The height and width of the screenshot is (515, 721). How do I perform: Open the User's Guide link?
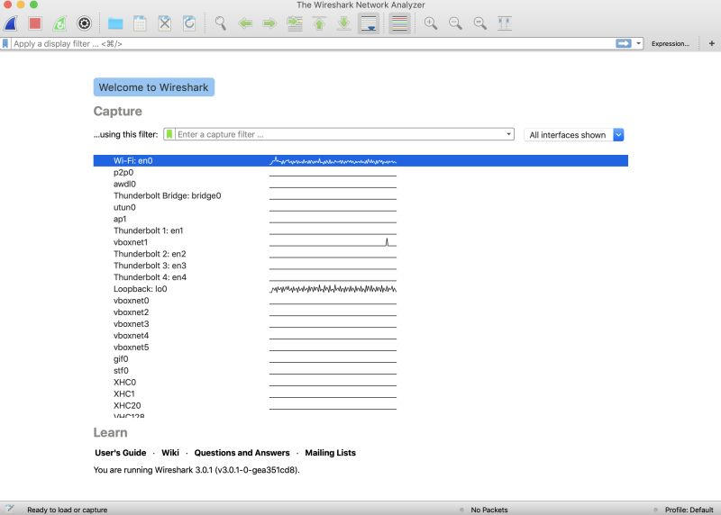(x=121, y=453)
